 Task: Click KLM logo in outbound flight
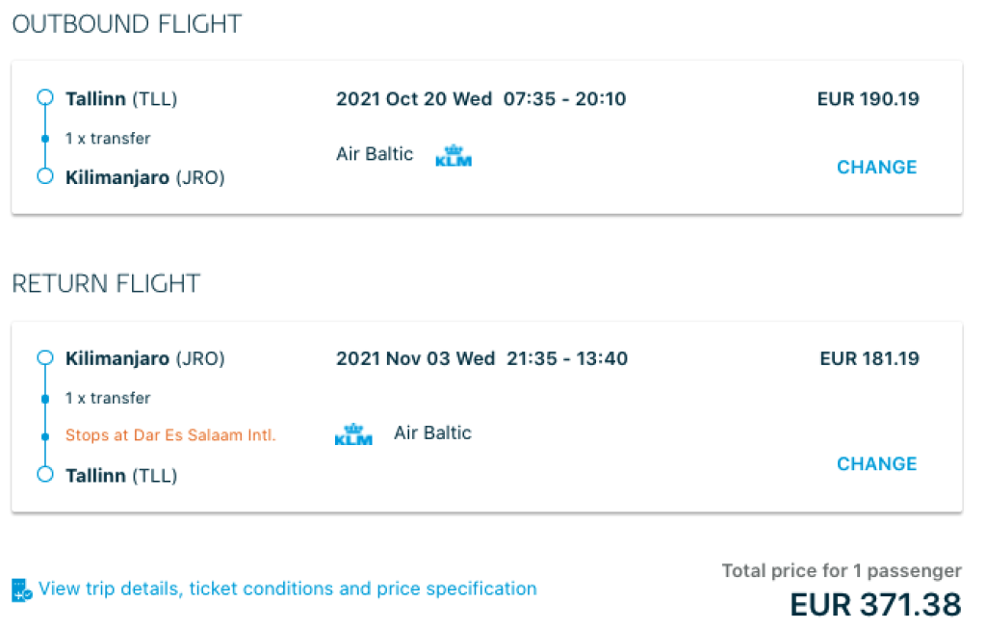[453, 155]
